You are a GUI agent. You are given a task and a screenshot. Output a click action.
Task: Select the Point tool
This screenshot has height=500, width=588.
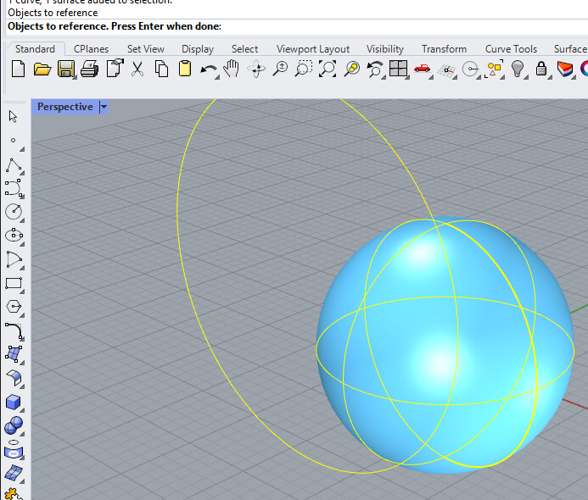14,141
